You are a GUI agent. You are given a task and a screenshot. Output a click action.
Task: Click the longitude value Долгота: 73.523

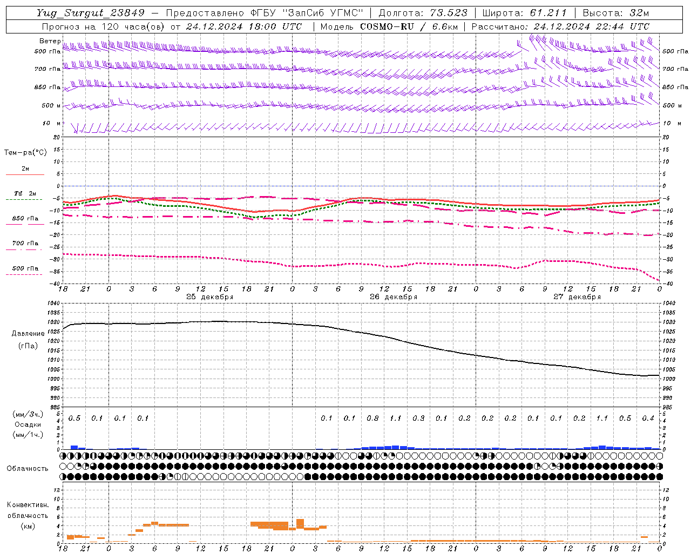pos(423,13)
